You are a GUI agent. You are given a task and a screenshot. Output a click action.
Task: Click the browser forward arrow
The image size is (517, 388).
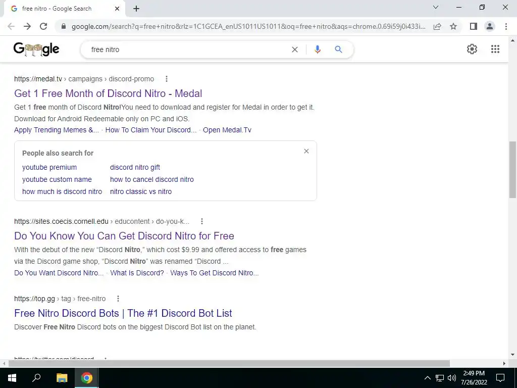pos(27,26)
